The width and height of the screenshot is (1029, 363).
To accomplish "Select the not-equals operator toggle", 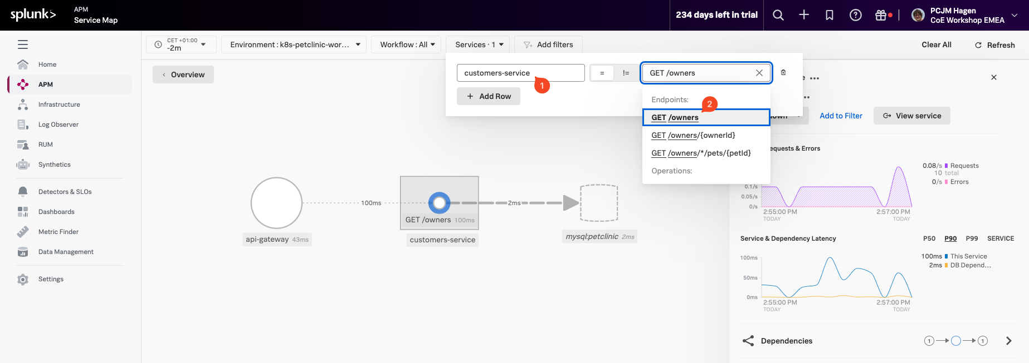I will (x=626, y=73).
